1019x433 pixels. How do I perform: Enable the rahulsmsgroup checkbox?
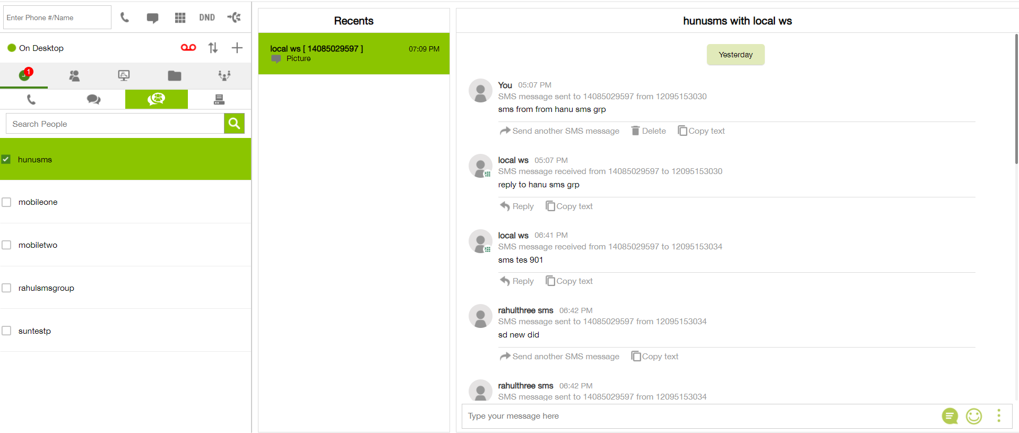click(6, 288)
